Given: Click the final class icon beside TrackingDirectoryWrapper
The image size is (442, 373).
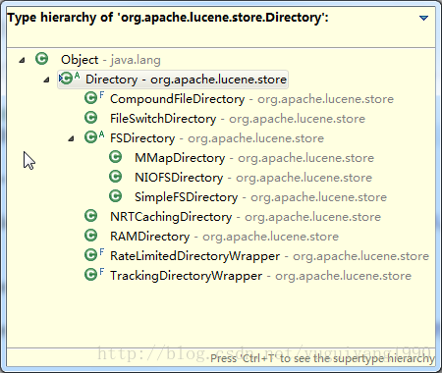Looking at the screenshot, I should click(94, 275).
